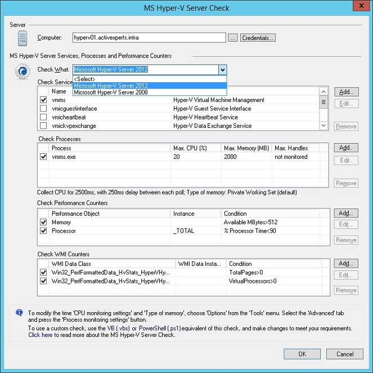
Task: Add a new WMI counter
Action: click(x=346, y=264)
